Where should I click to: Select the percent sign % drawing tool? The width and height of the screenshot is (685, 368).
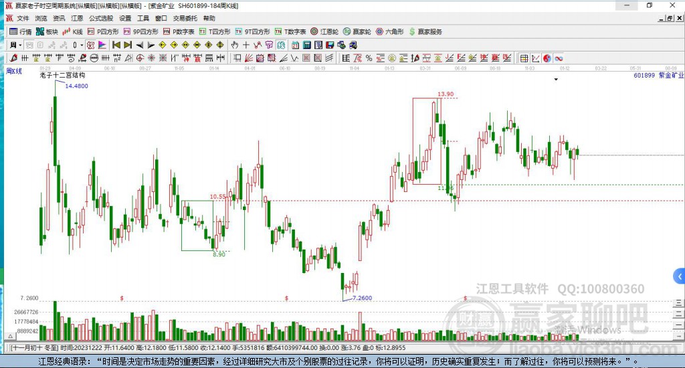click(369, 58)
